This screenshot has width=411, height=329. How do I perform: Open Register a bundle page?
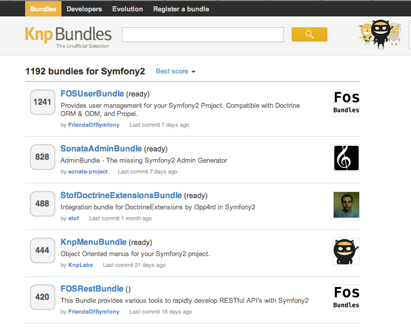tap(181, 9)
